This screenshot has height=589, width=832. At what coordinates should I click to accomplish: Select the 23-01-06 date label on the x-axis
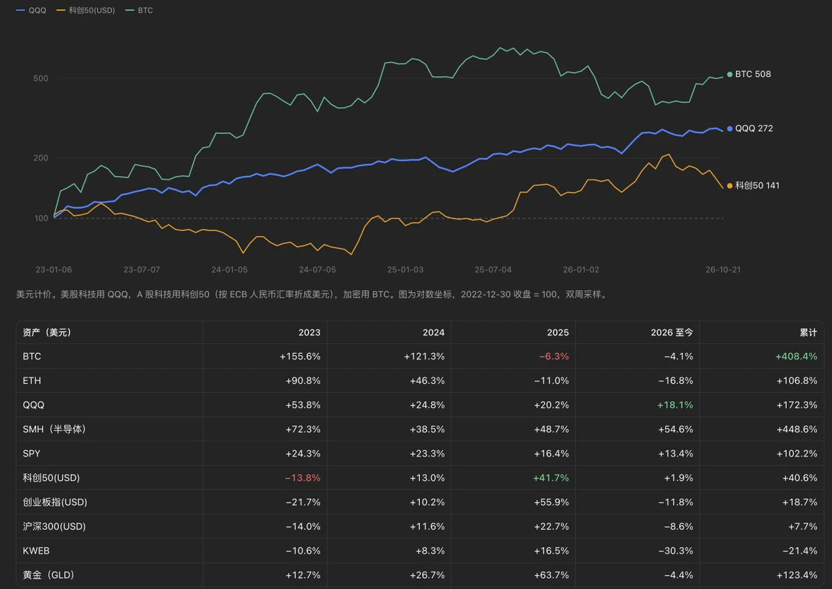(x=53, y=270)
